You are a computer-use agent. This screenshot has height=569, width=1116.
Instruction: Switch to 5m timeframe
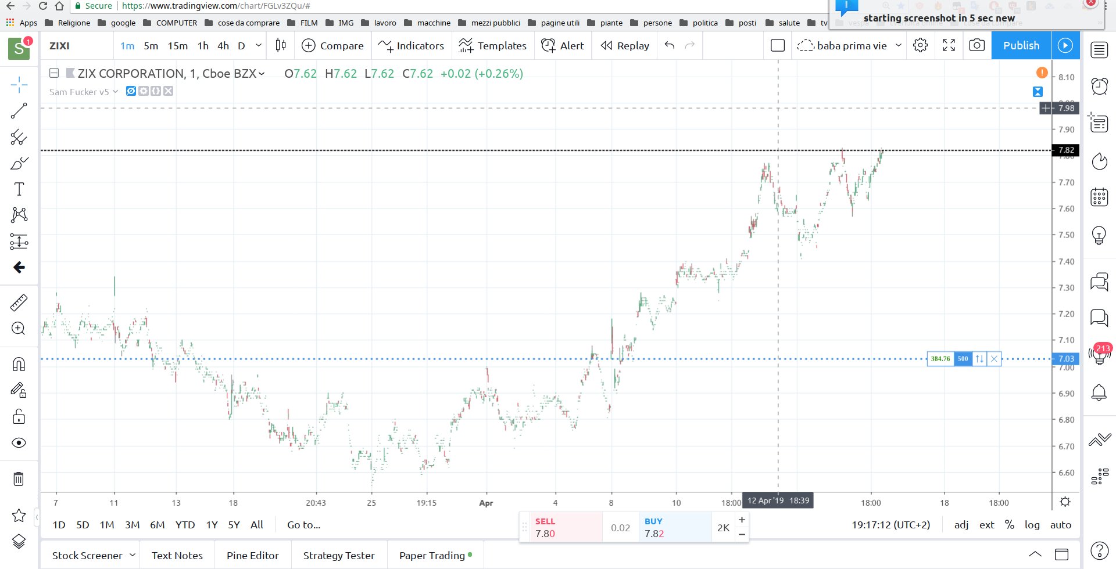click(x=151, y=45)
